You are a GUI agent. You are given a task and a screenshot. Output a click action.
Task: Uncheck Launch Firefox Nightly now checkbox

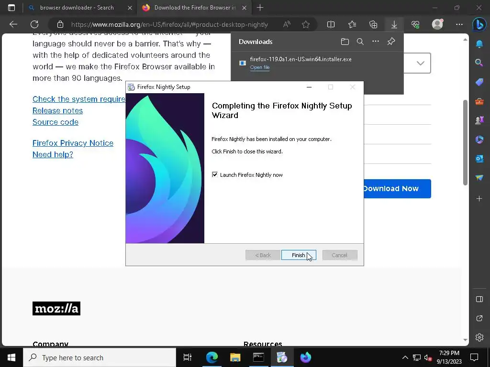[215, 175]
